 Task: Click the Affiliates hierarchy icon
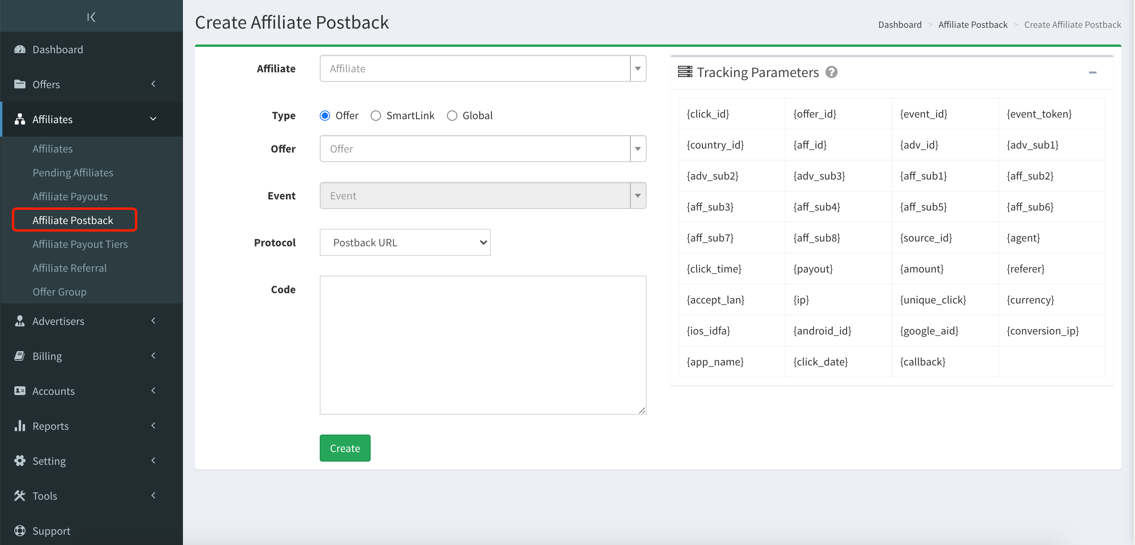20,119
